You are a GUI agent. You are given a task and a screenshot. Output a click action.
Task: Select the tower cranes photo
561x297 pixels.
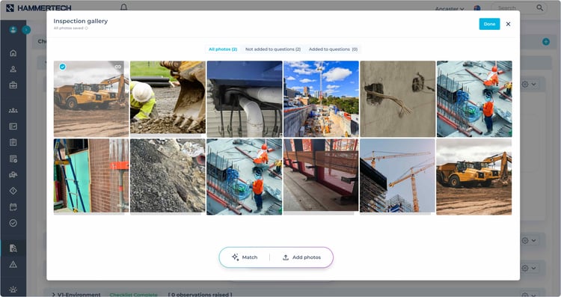pyautogui.click(x=397, y=177)
